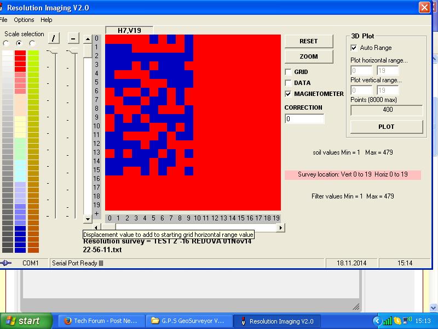
Task: Click the plot vertical range end field
Action: pos(388,90)
